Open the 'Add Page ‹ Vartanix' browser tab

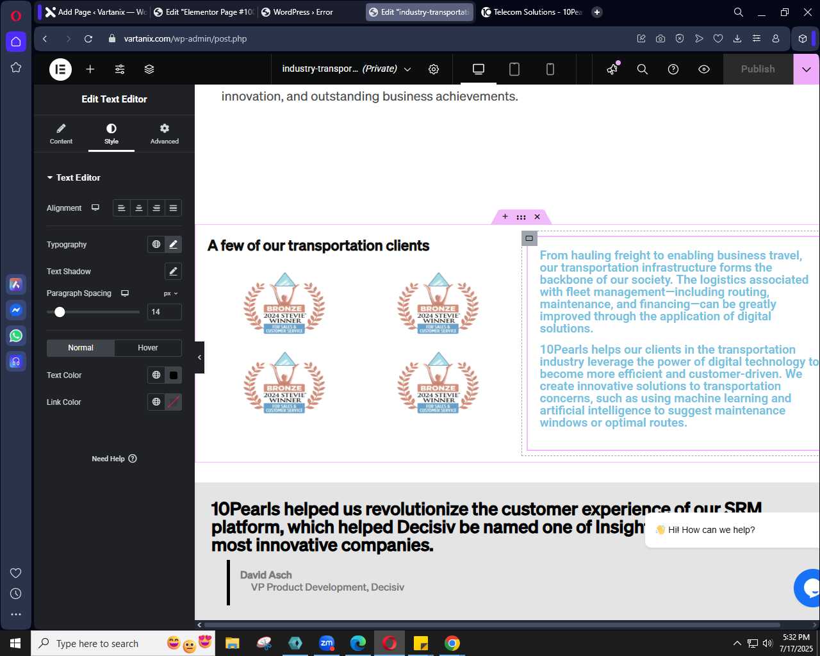click(x=96, y=12)
